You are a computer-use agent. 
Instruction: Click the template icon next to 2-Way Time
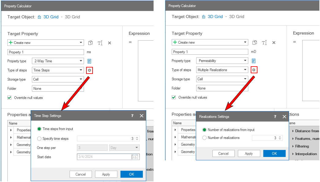[90, 61]
